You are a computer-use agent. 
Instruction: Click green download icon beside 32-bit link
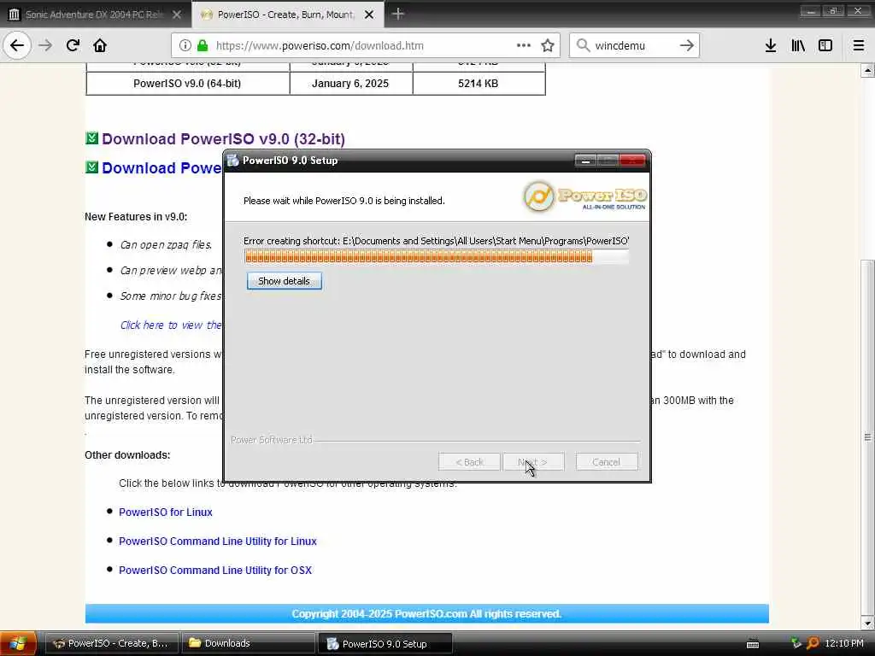[91, 138]
